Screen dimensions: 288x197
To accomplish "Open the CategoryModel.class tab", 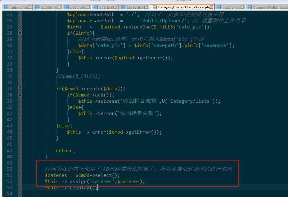I will pyautogui.click(x=267, y=7).
